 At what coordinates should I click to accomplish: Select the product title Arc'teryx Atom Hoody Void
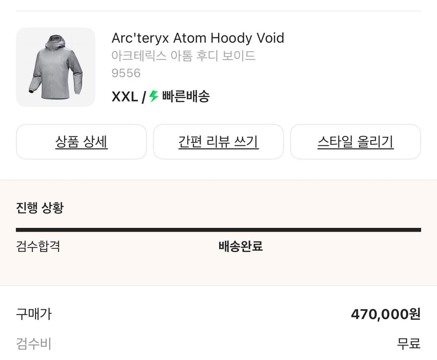[198, 38]
